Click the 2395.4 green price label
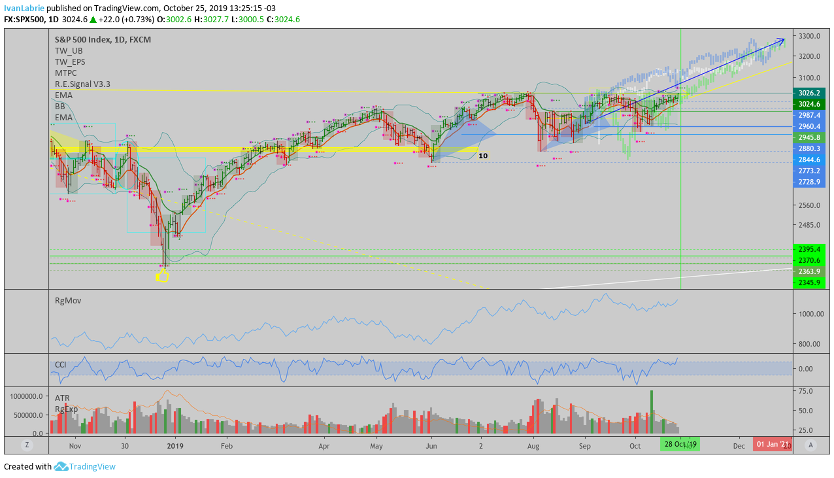 coord(809,249)
